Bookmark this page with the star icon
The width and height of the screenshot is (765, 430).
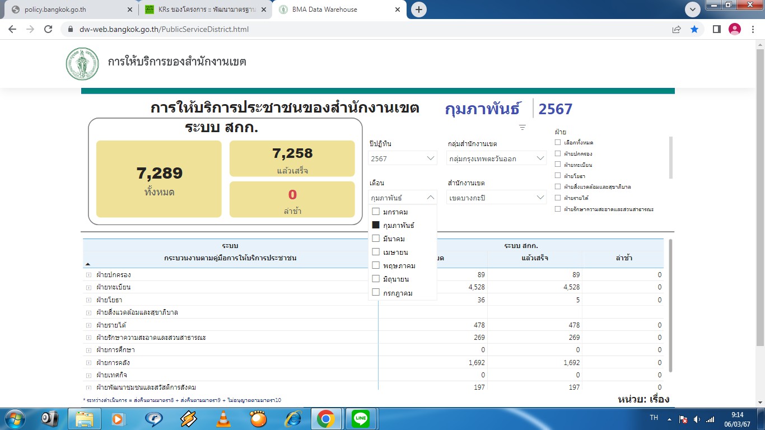pyautogui.click(x=694, y=29)
